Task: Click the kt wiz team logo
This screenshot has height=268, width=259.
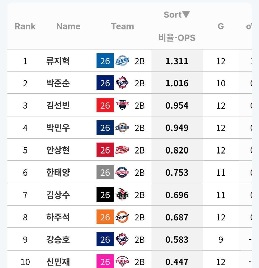Action: tap(122, 195)
